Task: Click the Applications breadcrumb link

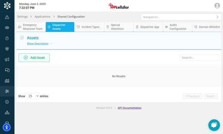Action: point(43,17)
